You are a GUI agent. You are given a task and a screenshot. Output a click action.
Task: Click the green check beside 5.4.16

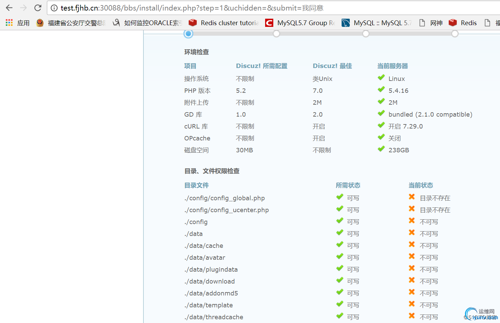pos(381,89)
